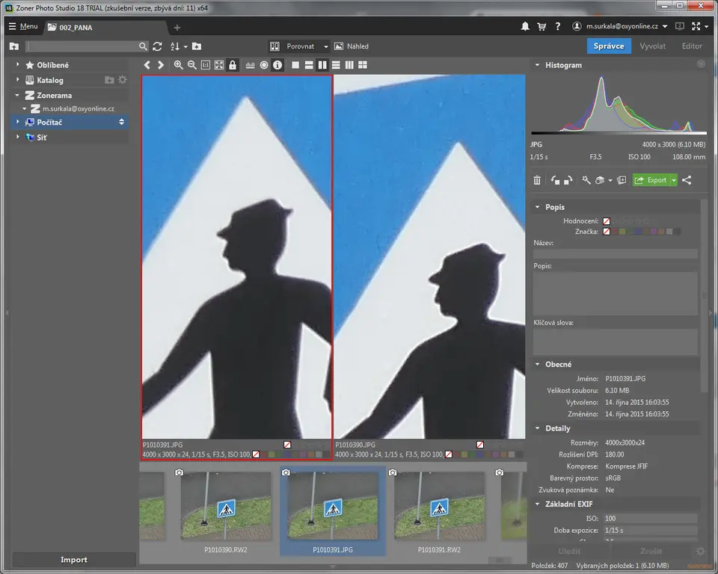Switch to the Vyvolat tab
Screen dimensions: 718x574
coord(652,46)
